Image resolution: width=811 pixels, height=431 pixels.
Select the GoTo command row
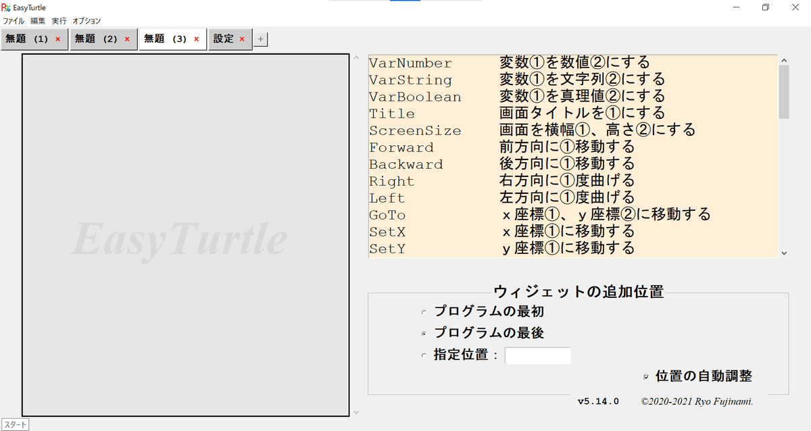(x=572, y=215)
